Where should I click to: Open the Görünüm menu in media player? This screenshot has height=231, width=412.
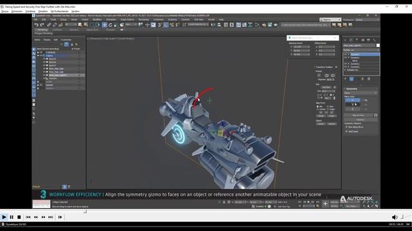click(17, 12)
